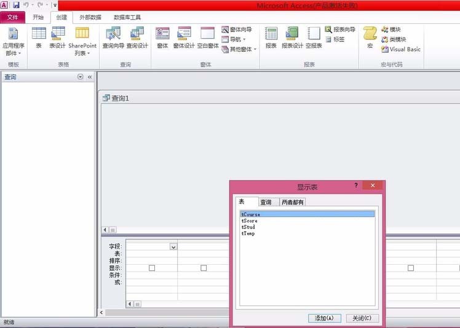Viewport: 460px width, 328px height.
Task: Click the Query Design (查询设计) icon
Action: 137,37
